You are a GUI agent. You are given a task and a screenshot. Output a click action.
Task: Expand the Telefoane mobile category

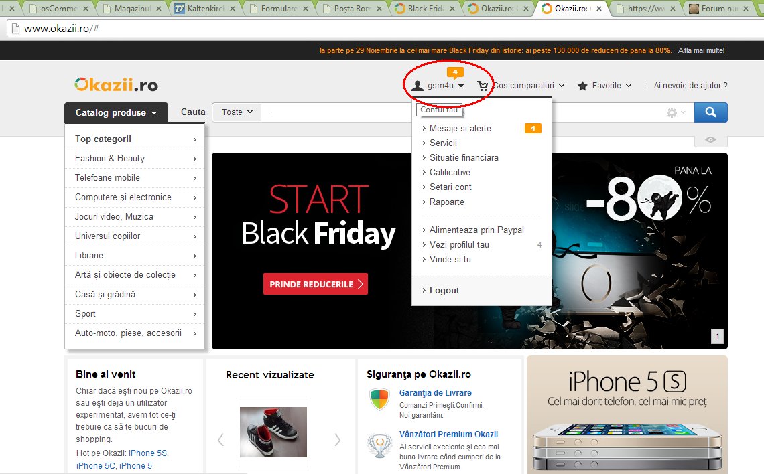tap(135, 178)
